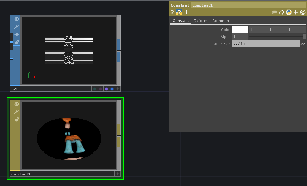Expand the plus flag on constant1 node
307x186 pixels.
point(118,174)
